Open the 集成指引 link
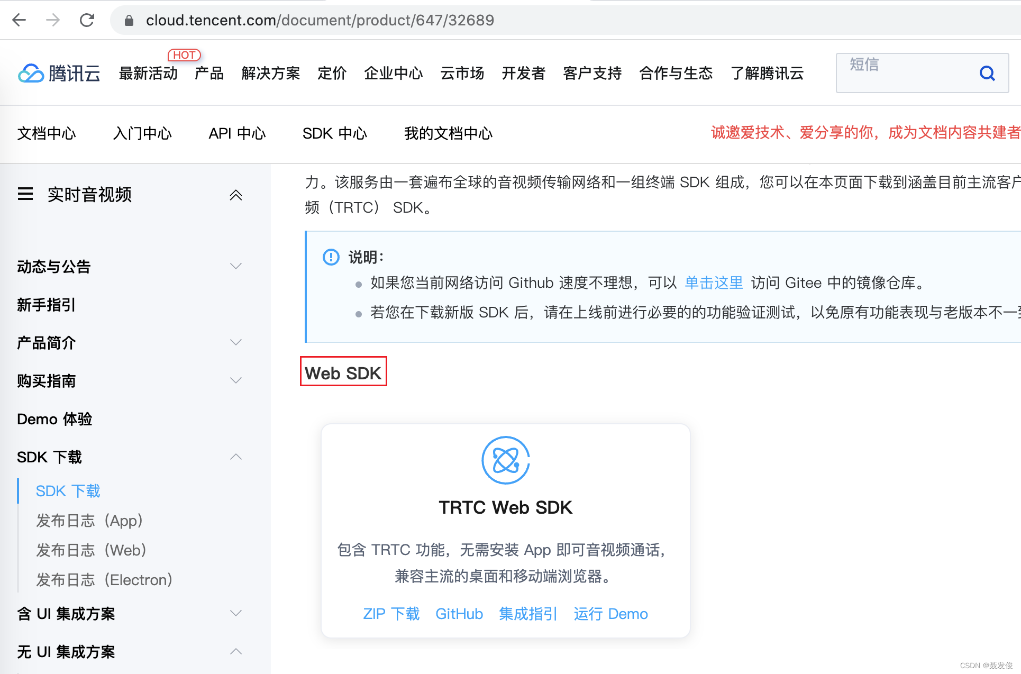The width and height of the screenshot is (1021, 674). point(528,614)
